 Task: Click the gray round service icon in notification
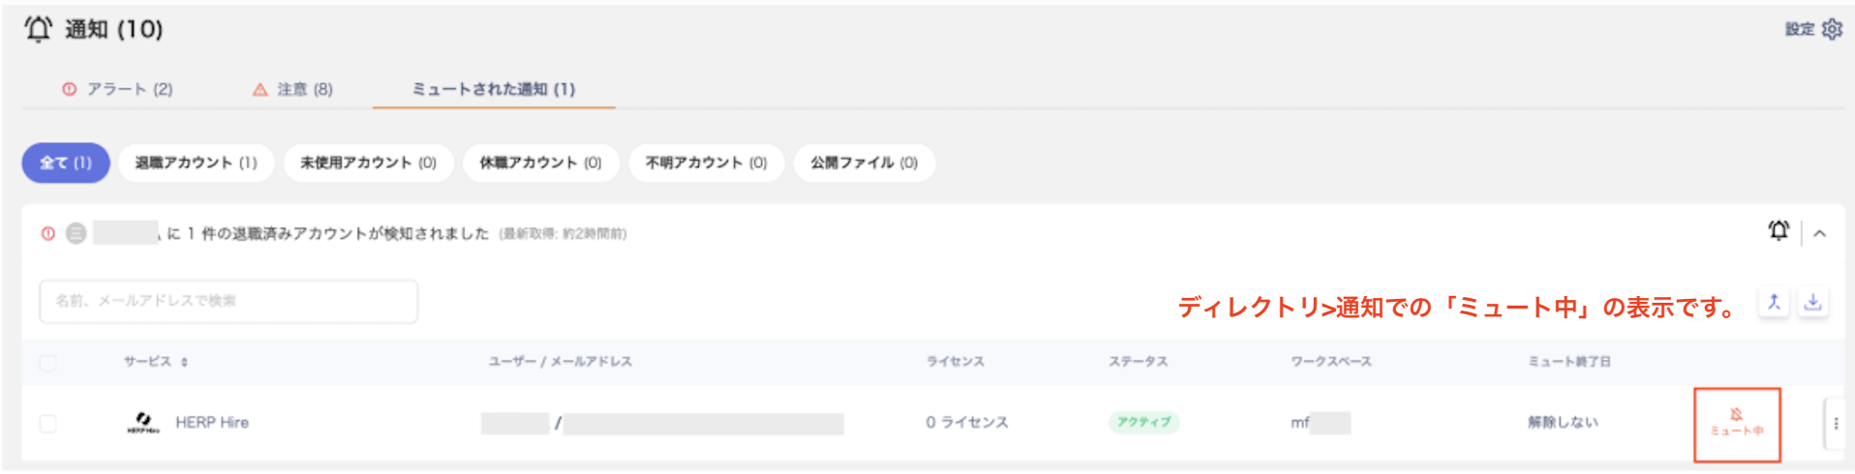point(76,233)
